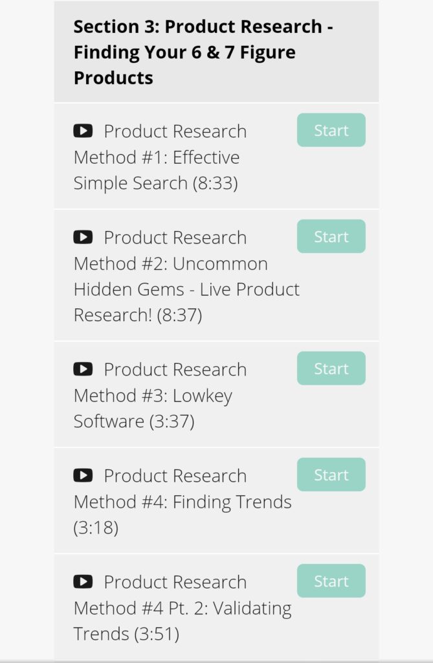Viewport: 433px width, 663px height.
Task: Click the (3:18) duration of Finding Trends
Action: (x=96, y=528)
